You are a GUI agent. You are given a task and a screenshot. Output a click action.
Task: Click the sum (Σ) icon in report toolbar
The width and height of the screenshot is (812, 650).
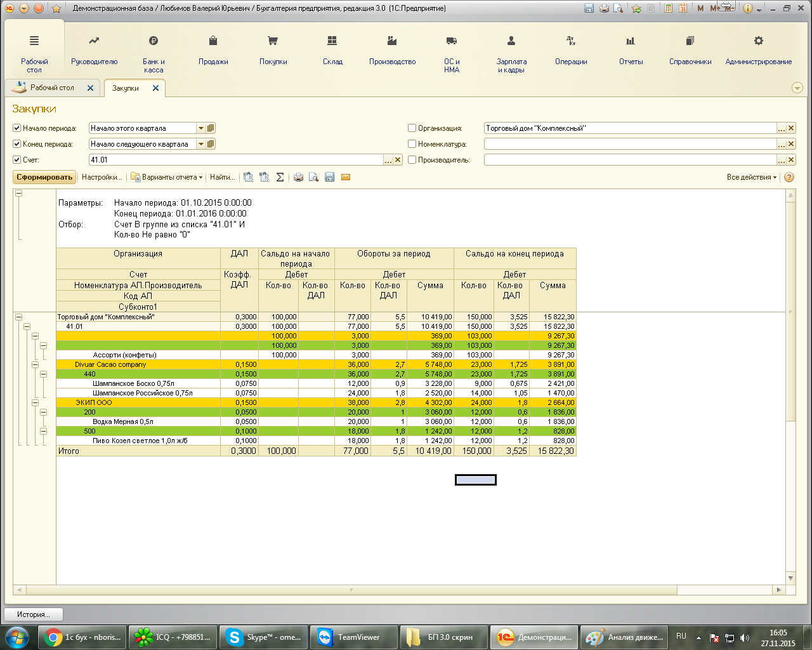click(280, 177)
